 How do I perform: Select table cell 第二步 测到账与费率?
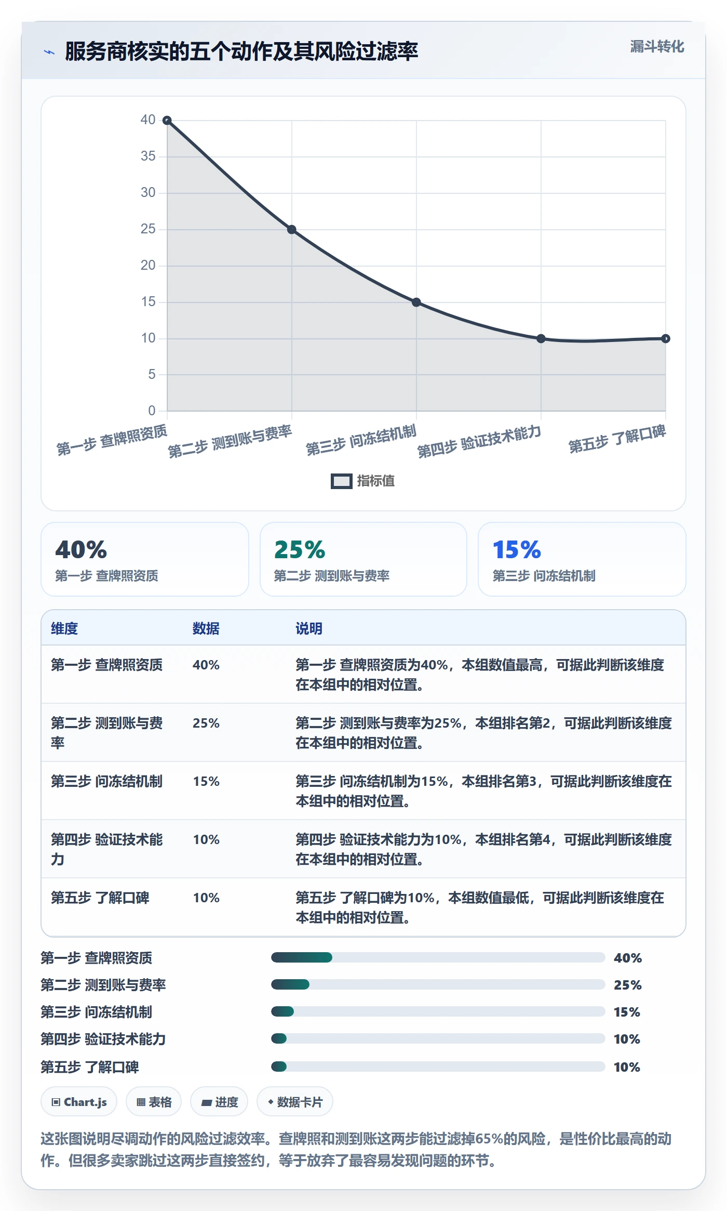[106, 733]
